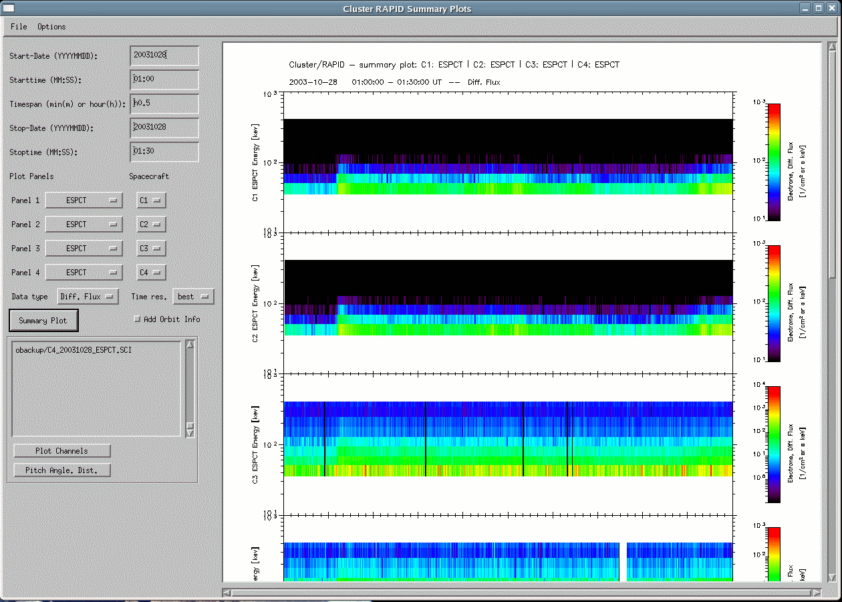
Task: Click the Summary Plot button
Action: [43, 321]
